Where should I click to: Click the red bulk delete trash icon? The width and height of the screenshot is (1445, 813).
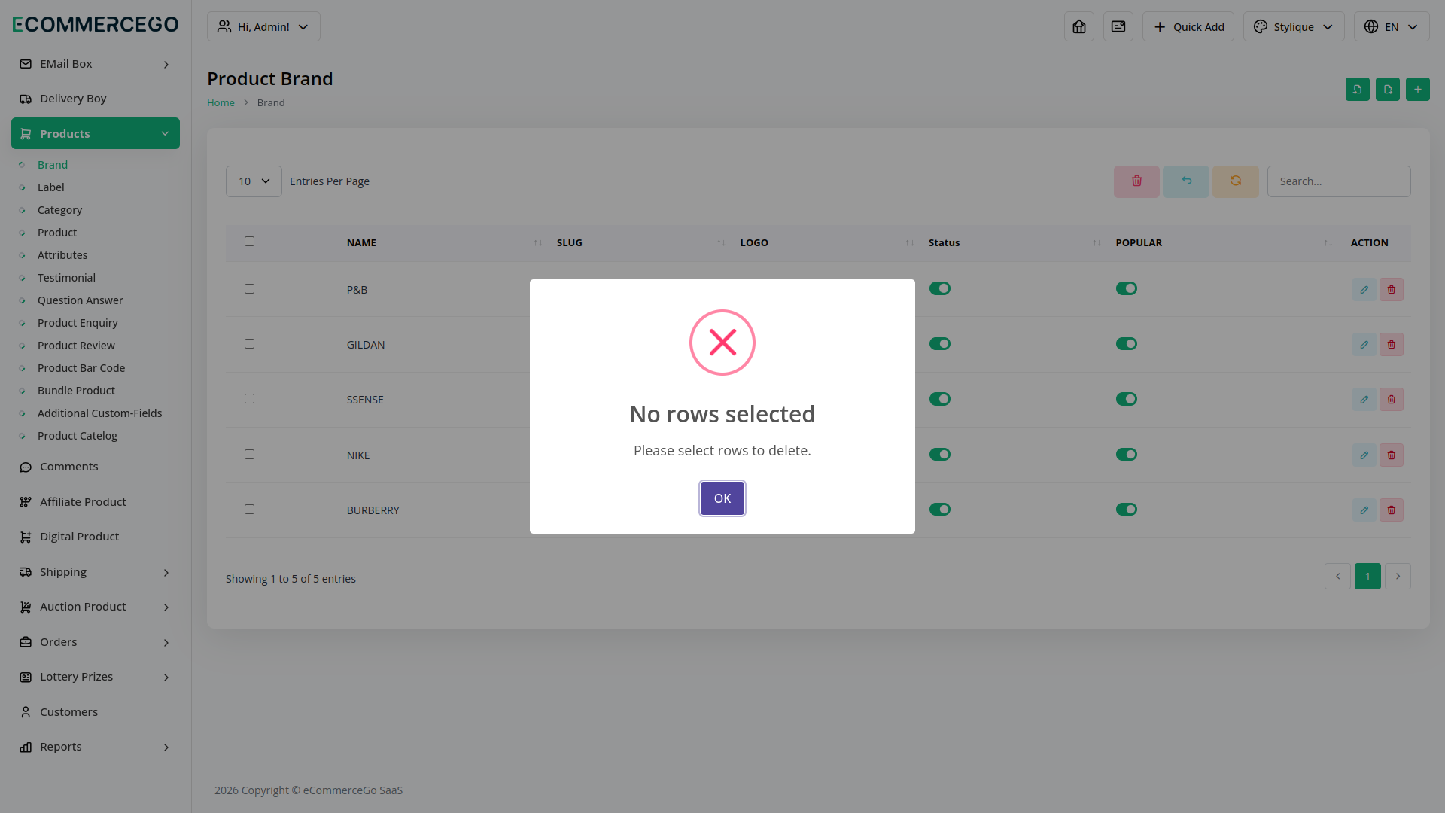click(x=1136, y=181)
